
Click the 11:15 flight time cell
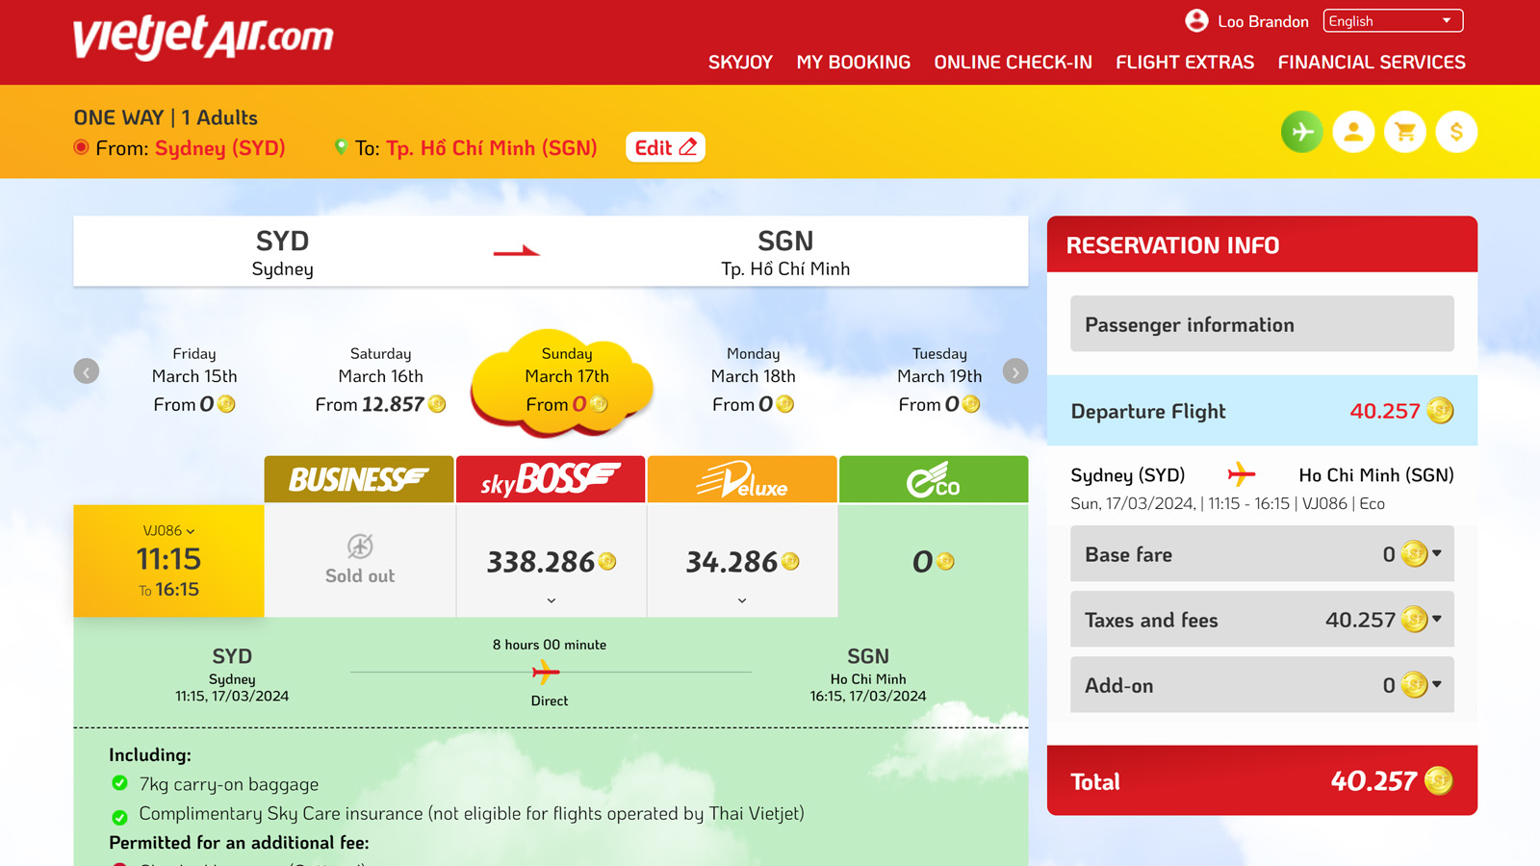click(168, 560)
